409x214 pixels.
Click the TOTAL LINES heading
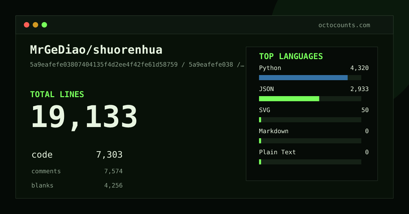tap(57, 94)
